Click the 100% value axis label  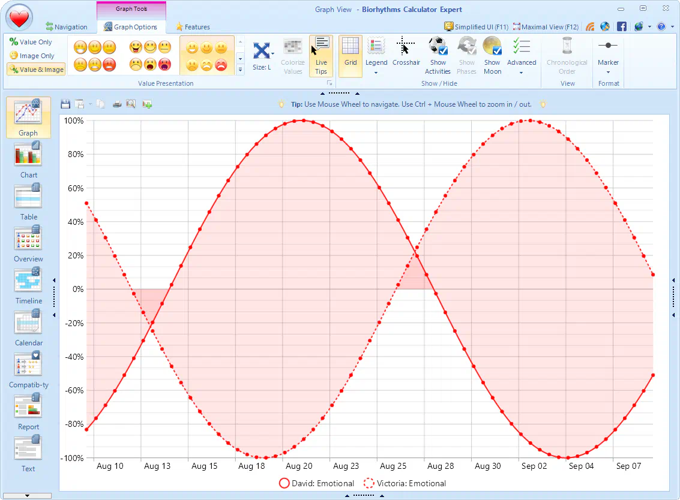coord(74,121)
